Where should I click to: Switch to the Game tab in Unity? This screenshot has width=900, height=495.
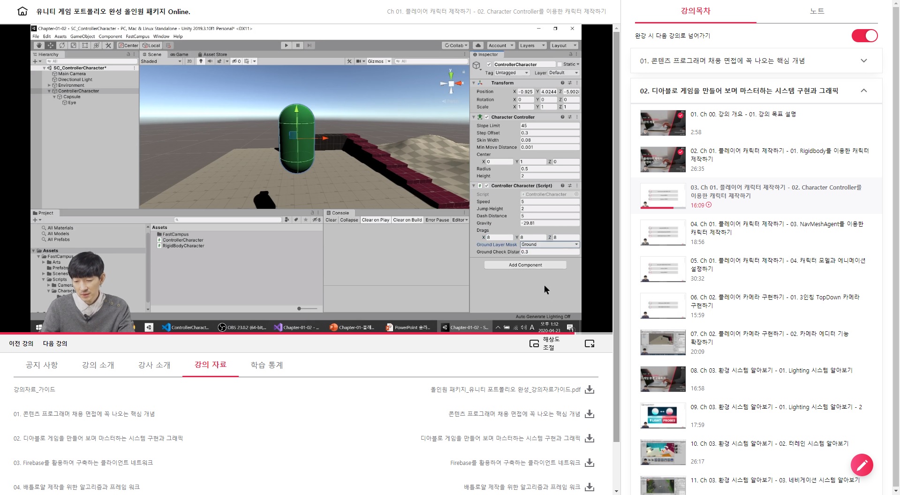(x=179, y=54)
